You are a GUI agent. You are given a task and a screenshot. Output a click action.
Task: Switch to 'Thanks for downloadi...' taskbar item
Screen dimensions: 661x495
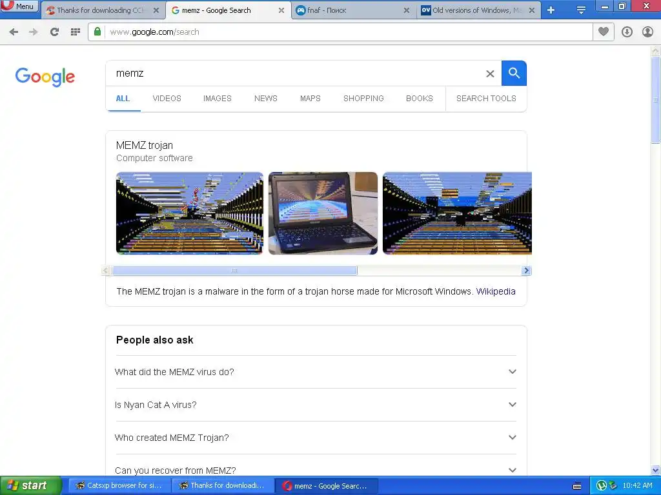click(223, 485)
